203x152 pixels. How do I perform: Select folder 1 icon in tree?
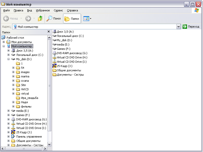(x=18, y=63)
